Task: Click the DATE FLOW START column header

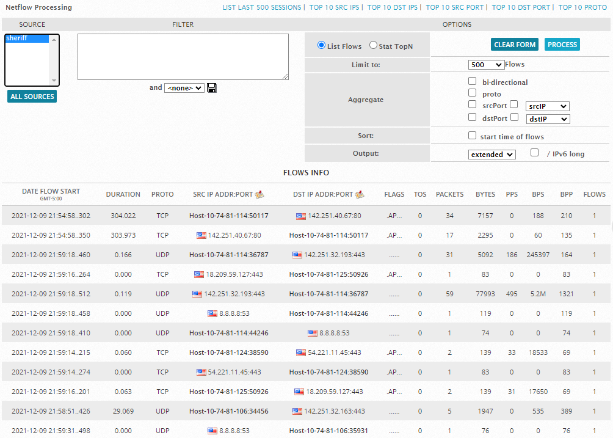Action: pyautogui.click(x=51, y=191)
